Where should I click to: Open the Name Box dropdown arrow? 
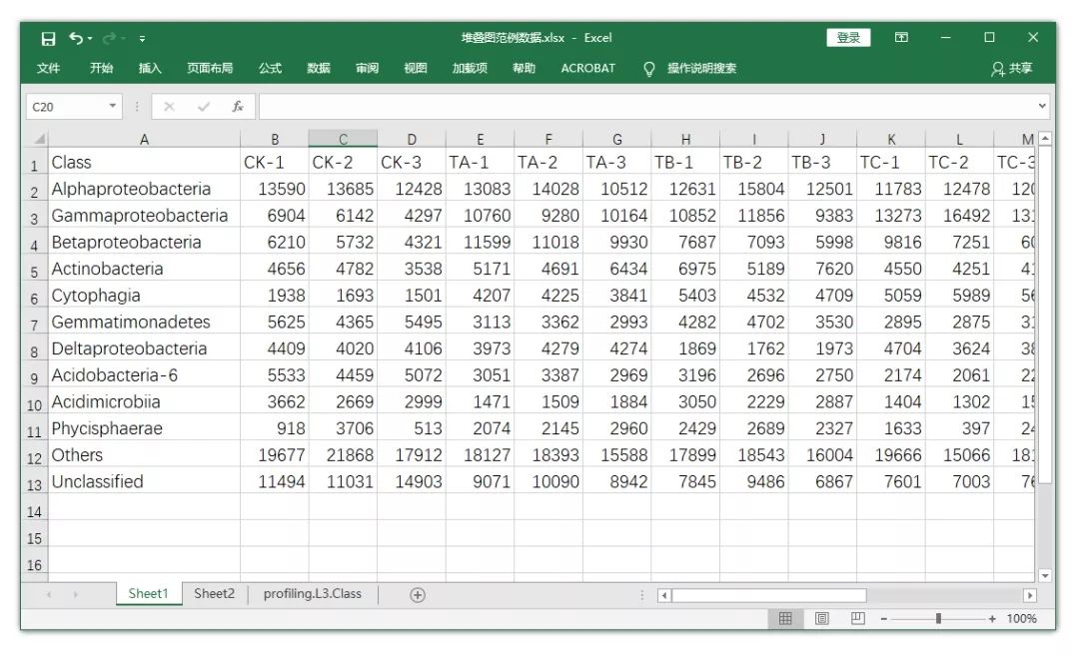point(113,105)
